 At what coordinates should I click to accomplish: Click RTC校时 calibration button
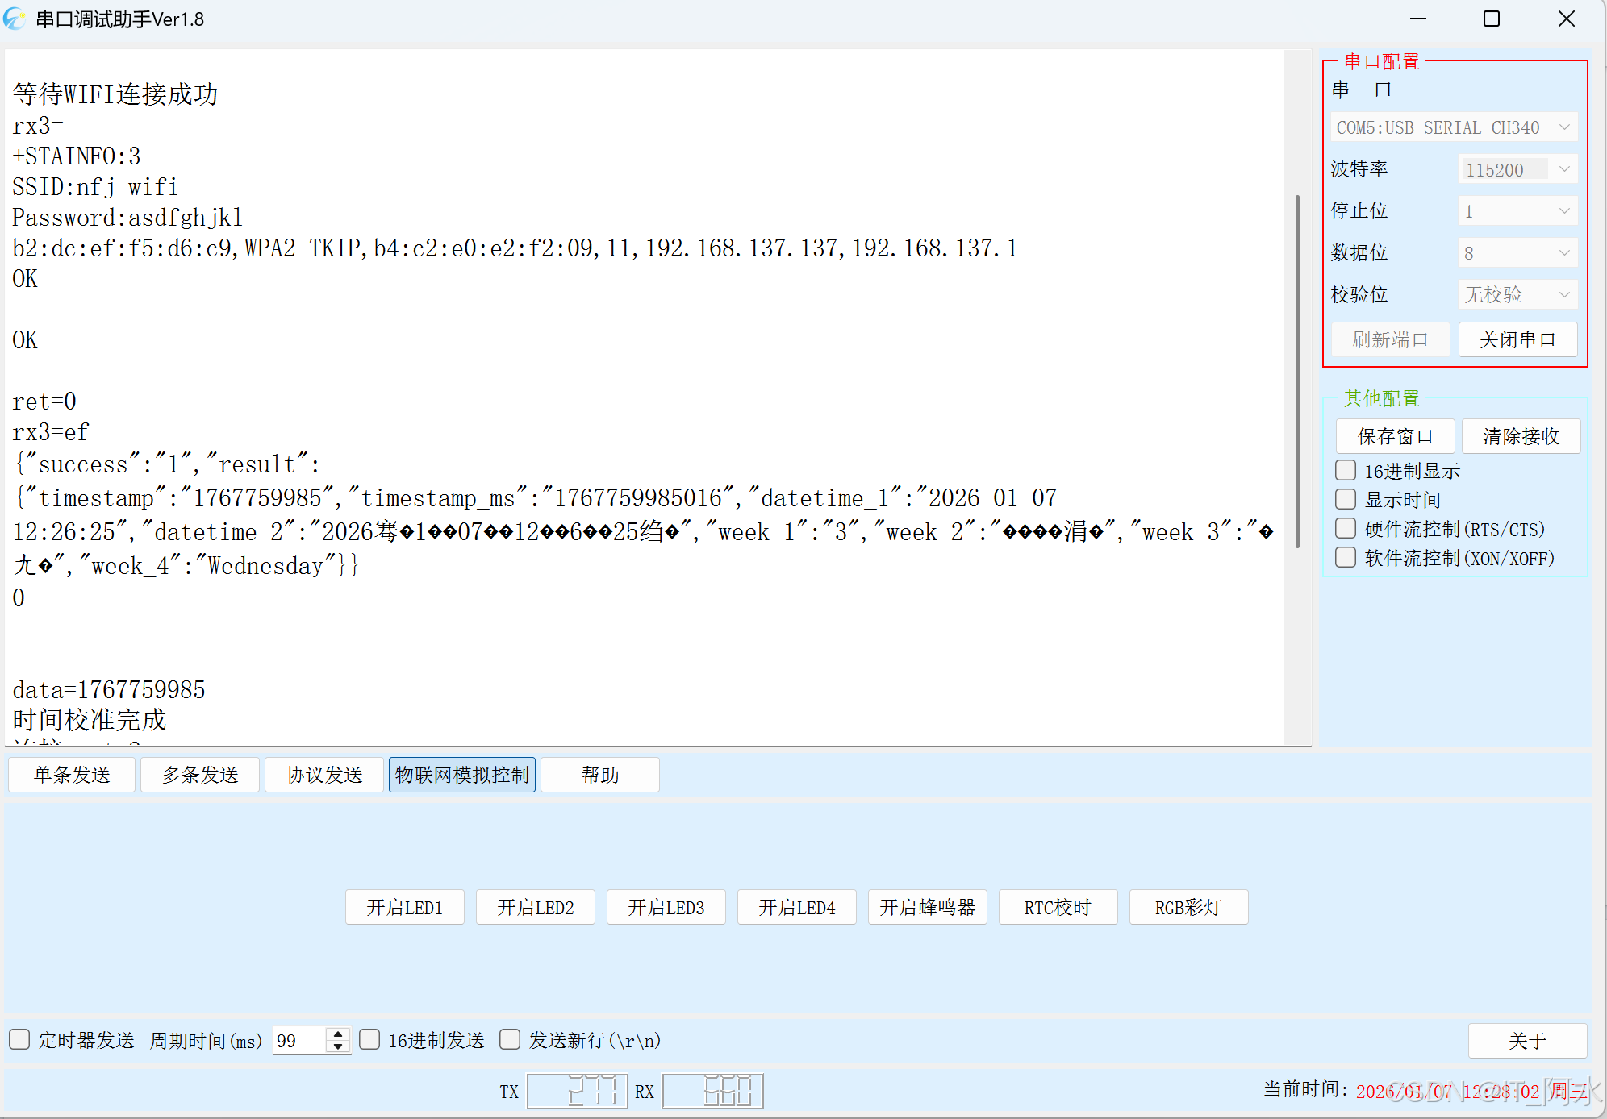pyautogui.click(x=1057, y=907)
